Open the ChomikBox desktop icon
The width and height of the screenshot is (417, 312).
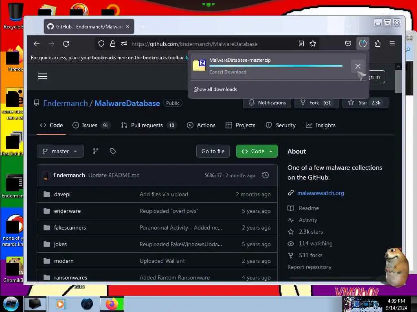pos(13,269)
